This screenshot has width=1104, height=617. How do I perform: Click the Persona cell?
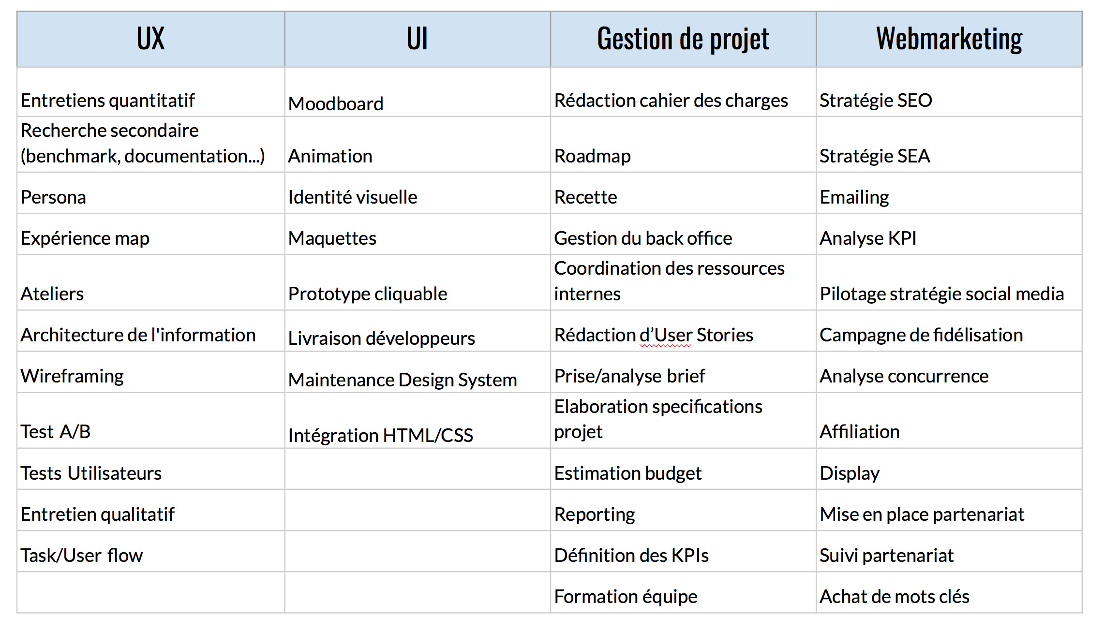151,193
